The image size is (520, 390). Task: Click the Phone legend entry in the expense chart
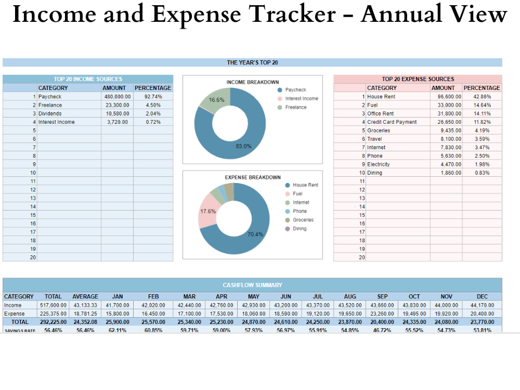(x=296, y=211)
